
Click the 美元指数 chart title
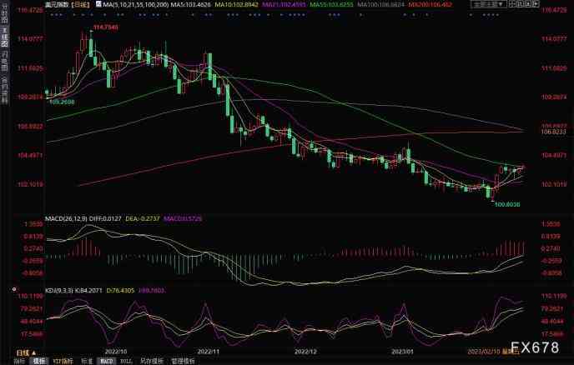click(58, 5)
